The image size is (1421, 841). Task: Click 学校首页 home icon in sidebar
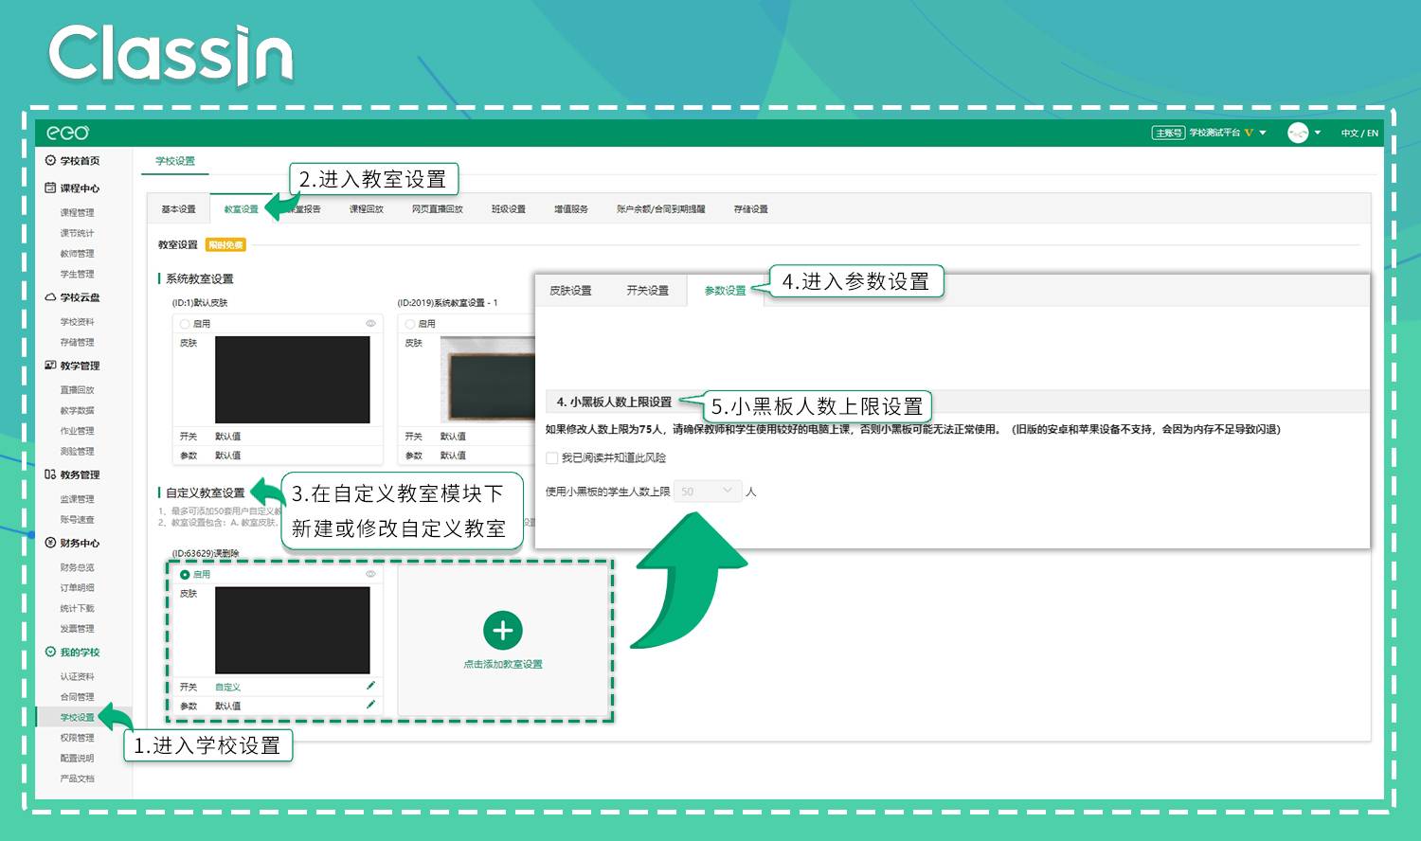pos(50,160)
